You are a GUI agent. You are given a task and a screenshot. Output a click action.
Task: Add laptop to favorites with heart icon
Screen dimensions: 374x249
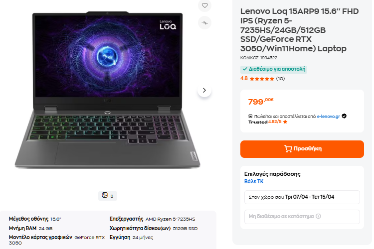(x=204, y=5)
